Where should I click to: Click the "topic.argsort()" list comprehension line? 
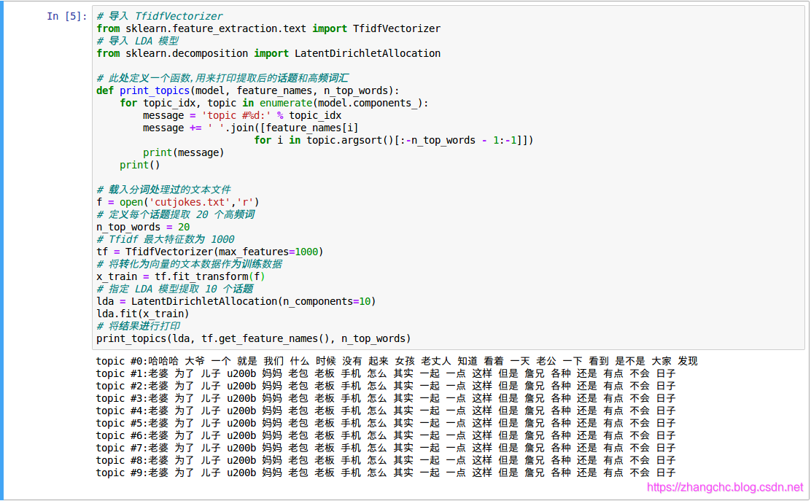coord(394,140)
